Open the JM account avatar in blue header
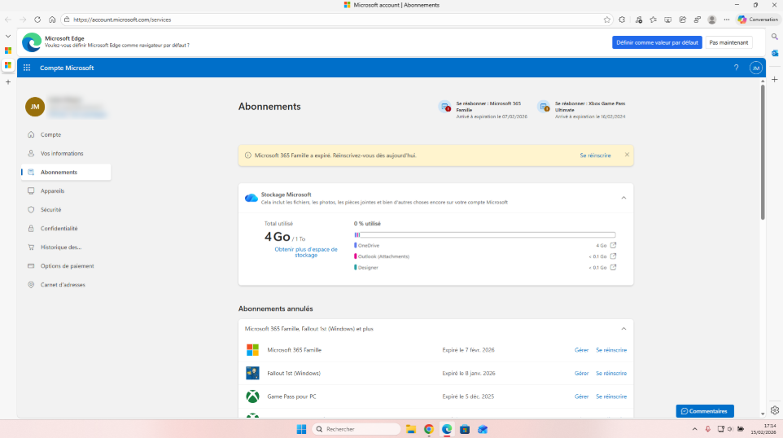Viewport: 783px width, 438px height. pyautogui.click(x=755, y=68)
